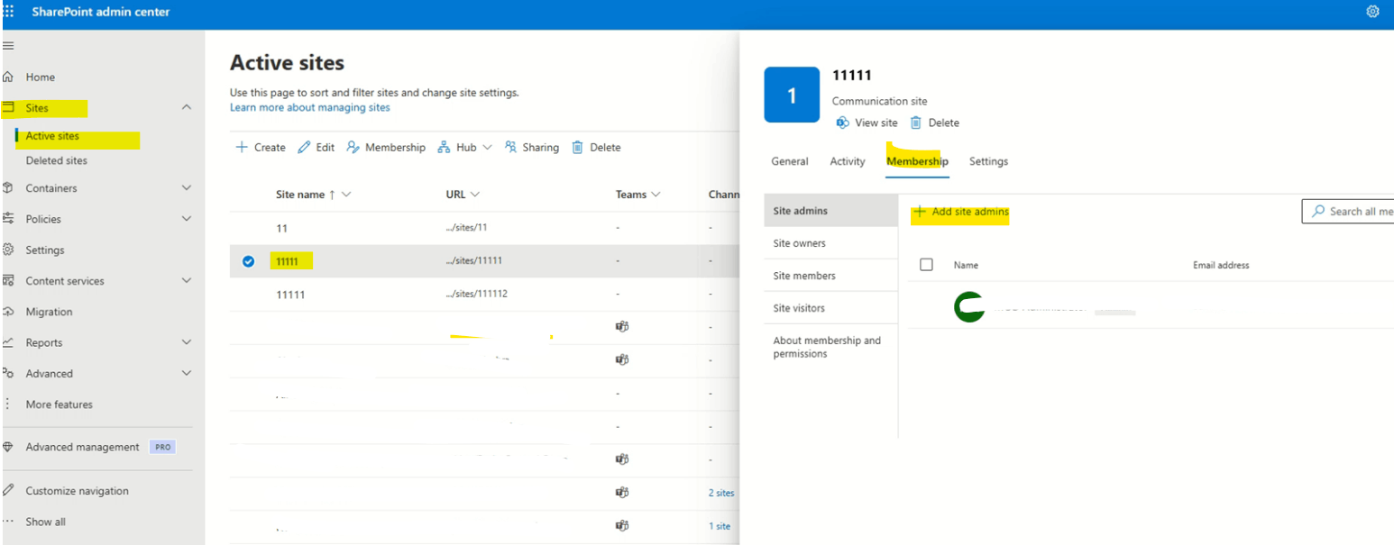Click the Membership people icon in toolbar
The width and height of the screenshot is (1394, 545).
tap(353, 147)
